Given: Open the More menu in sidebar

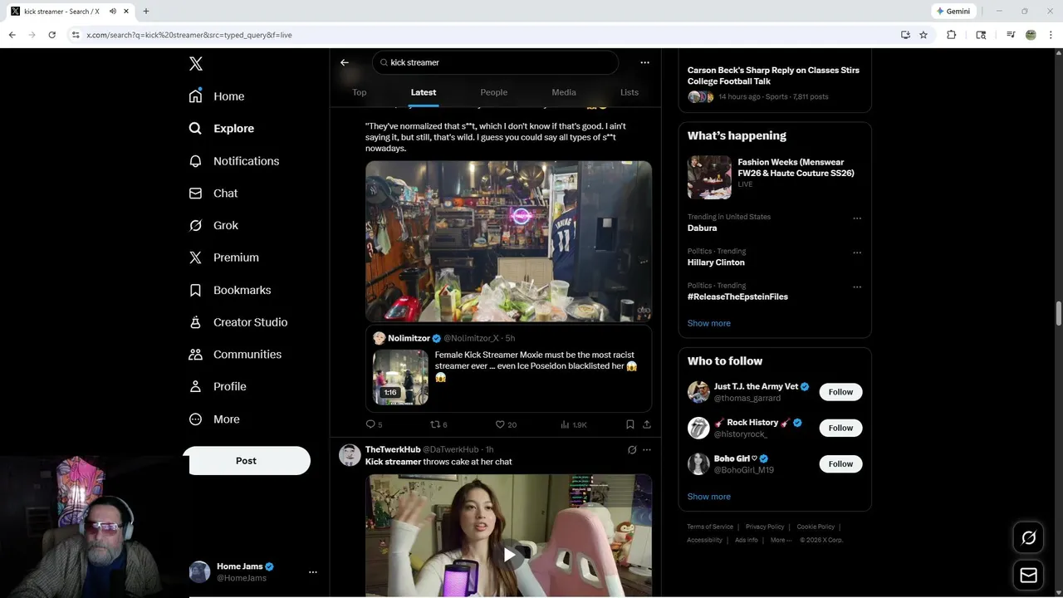Looking at the screenshot, I should 214,419.
